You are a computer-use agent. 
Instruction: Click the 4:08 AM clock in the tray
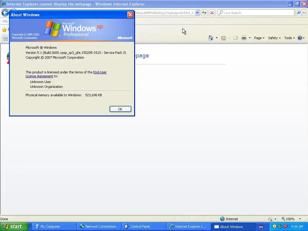[297, 226]
